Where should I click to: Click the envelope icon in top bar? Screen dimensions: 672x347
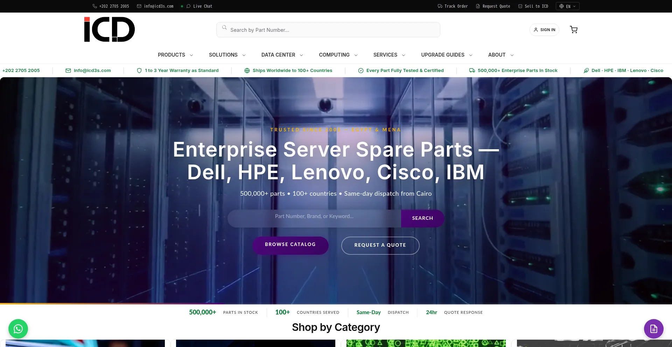(x=139, y=6)
